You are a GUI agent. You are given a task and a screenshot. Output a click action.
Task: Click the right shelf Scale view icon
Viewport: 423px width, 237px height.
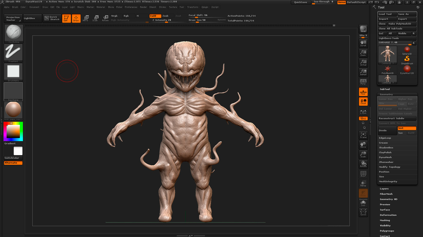(x=363, y=154)
